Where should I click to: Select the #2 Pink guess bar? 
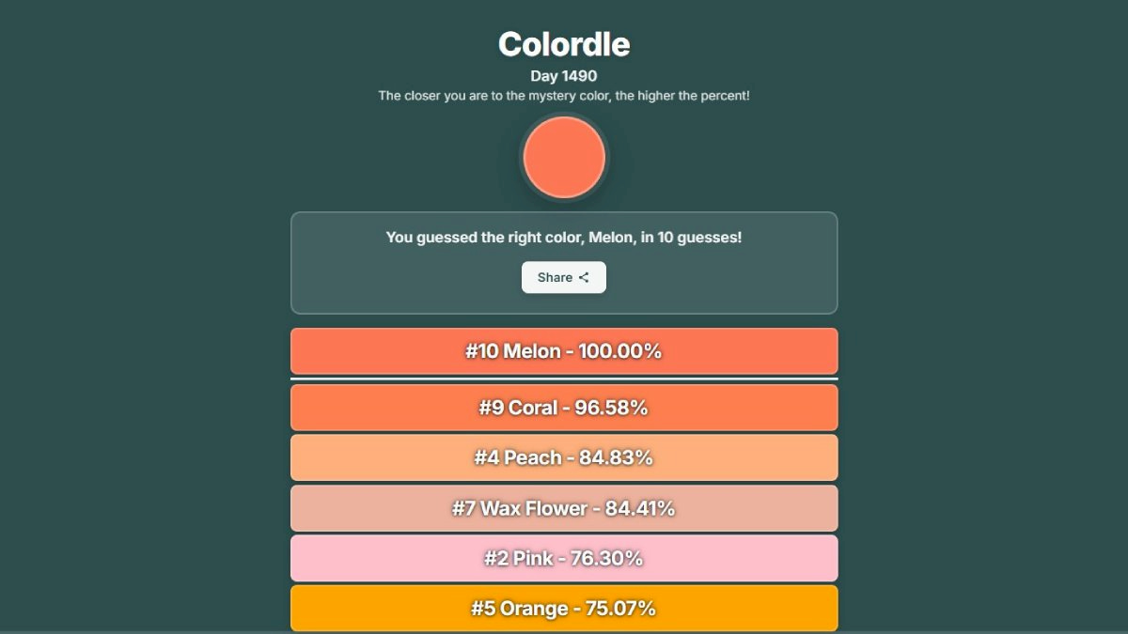point(564,558)
